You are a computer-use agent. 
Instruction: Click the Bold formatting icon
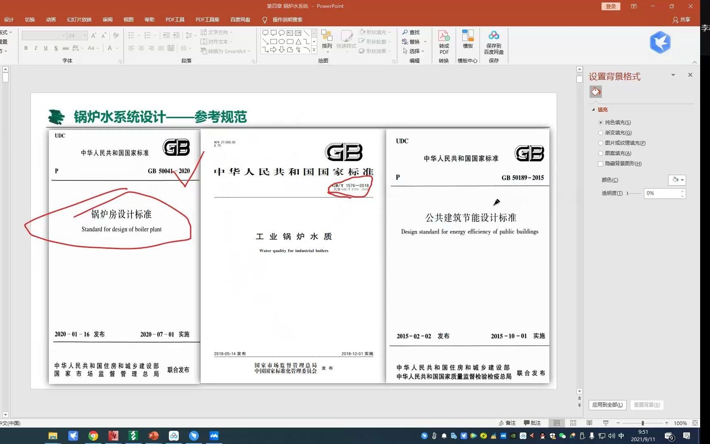26,48
